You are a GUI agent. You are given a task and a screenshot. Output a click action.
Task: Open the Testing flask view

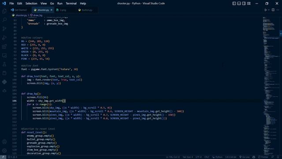click(x=4, y=64)
